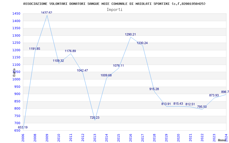This screenshot has height=143, width=229.
Task: Click the 2020 x-axis year label
Action: 178,138
